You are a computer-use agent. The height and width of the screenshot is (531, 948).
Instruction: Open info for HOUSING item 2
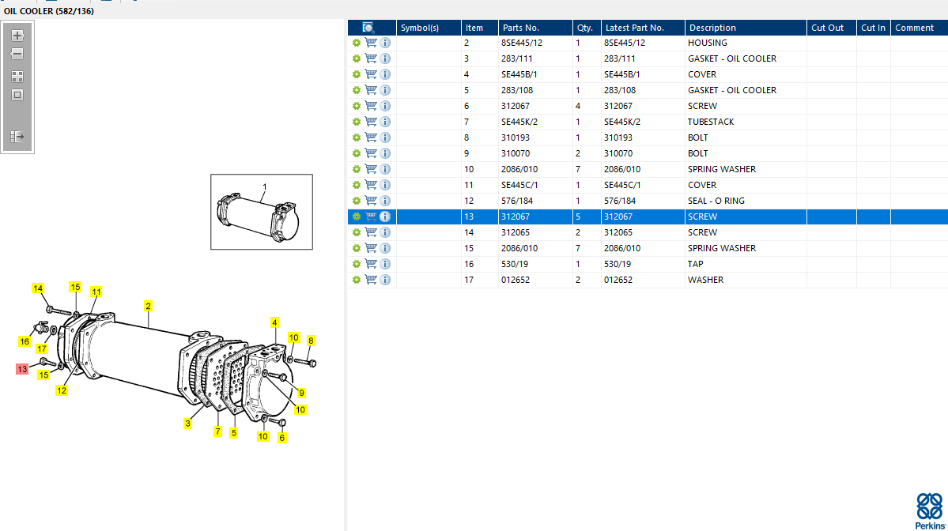(x=385, y=43)
